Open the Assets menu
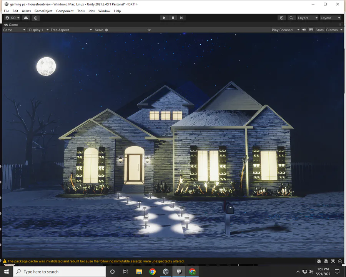This screenshot has width=346, height=277. click(26, 11)
